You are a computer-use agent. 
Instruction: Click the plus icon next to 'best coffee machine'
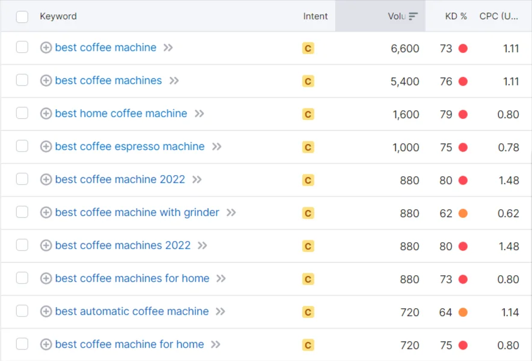[x=46, y=47]
